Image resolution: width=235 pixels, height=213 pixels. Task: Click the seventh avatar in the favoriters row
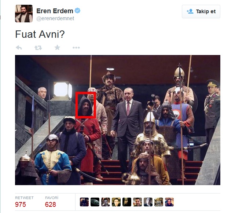148,202
